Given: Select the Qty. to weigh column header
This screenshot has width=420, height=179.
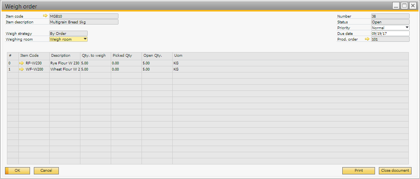Looking at the screenshot, I should (x=95, y=56).
